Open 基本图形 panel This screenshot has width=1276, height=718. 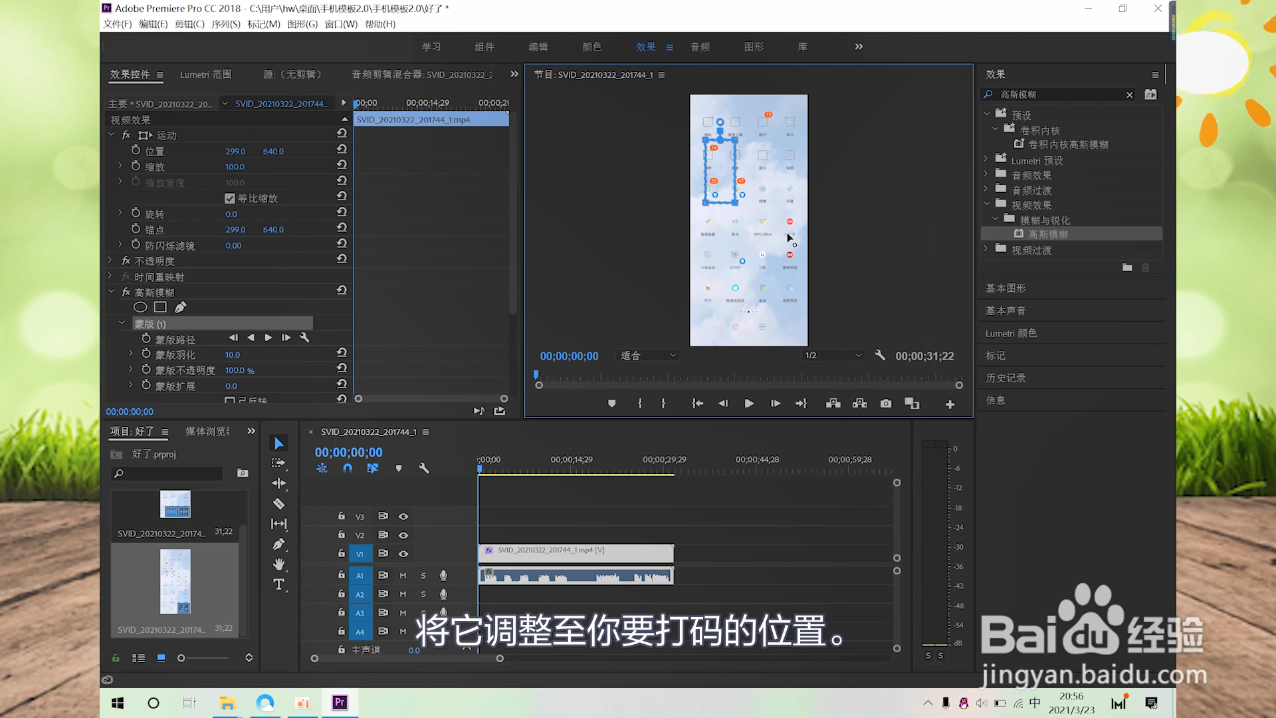(x=1006, y=288)
